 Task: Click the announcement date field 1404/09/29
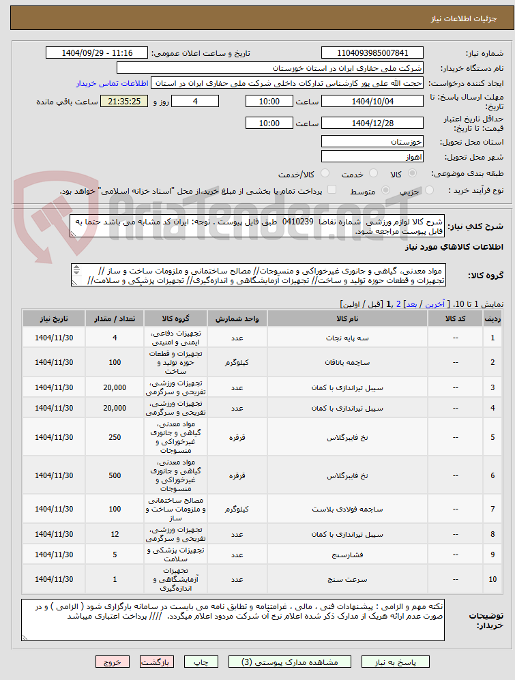pos(97,53)
